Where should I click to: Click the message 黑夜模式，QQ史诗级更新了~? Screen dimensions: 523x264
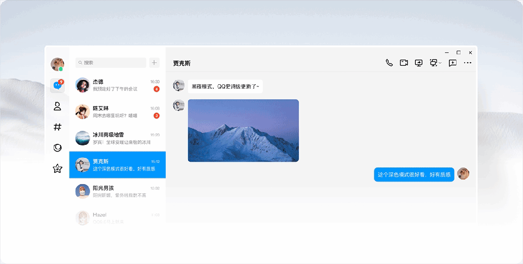[x=225, y=86]
